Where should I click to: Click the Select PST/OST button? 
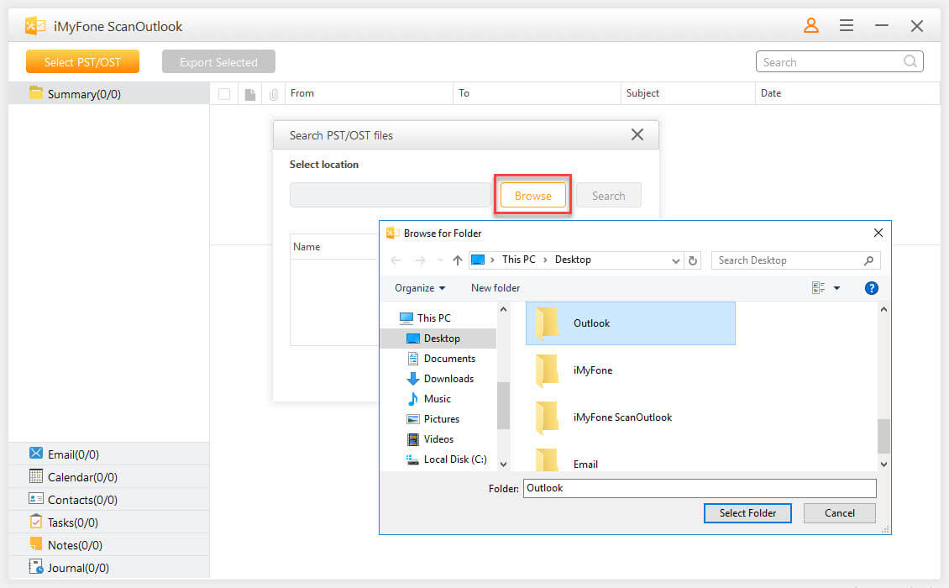pos(82,61)
